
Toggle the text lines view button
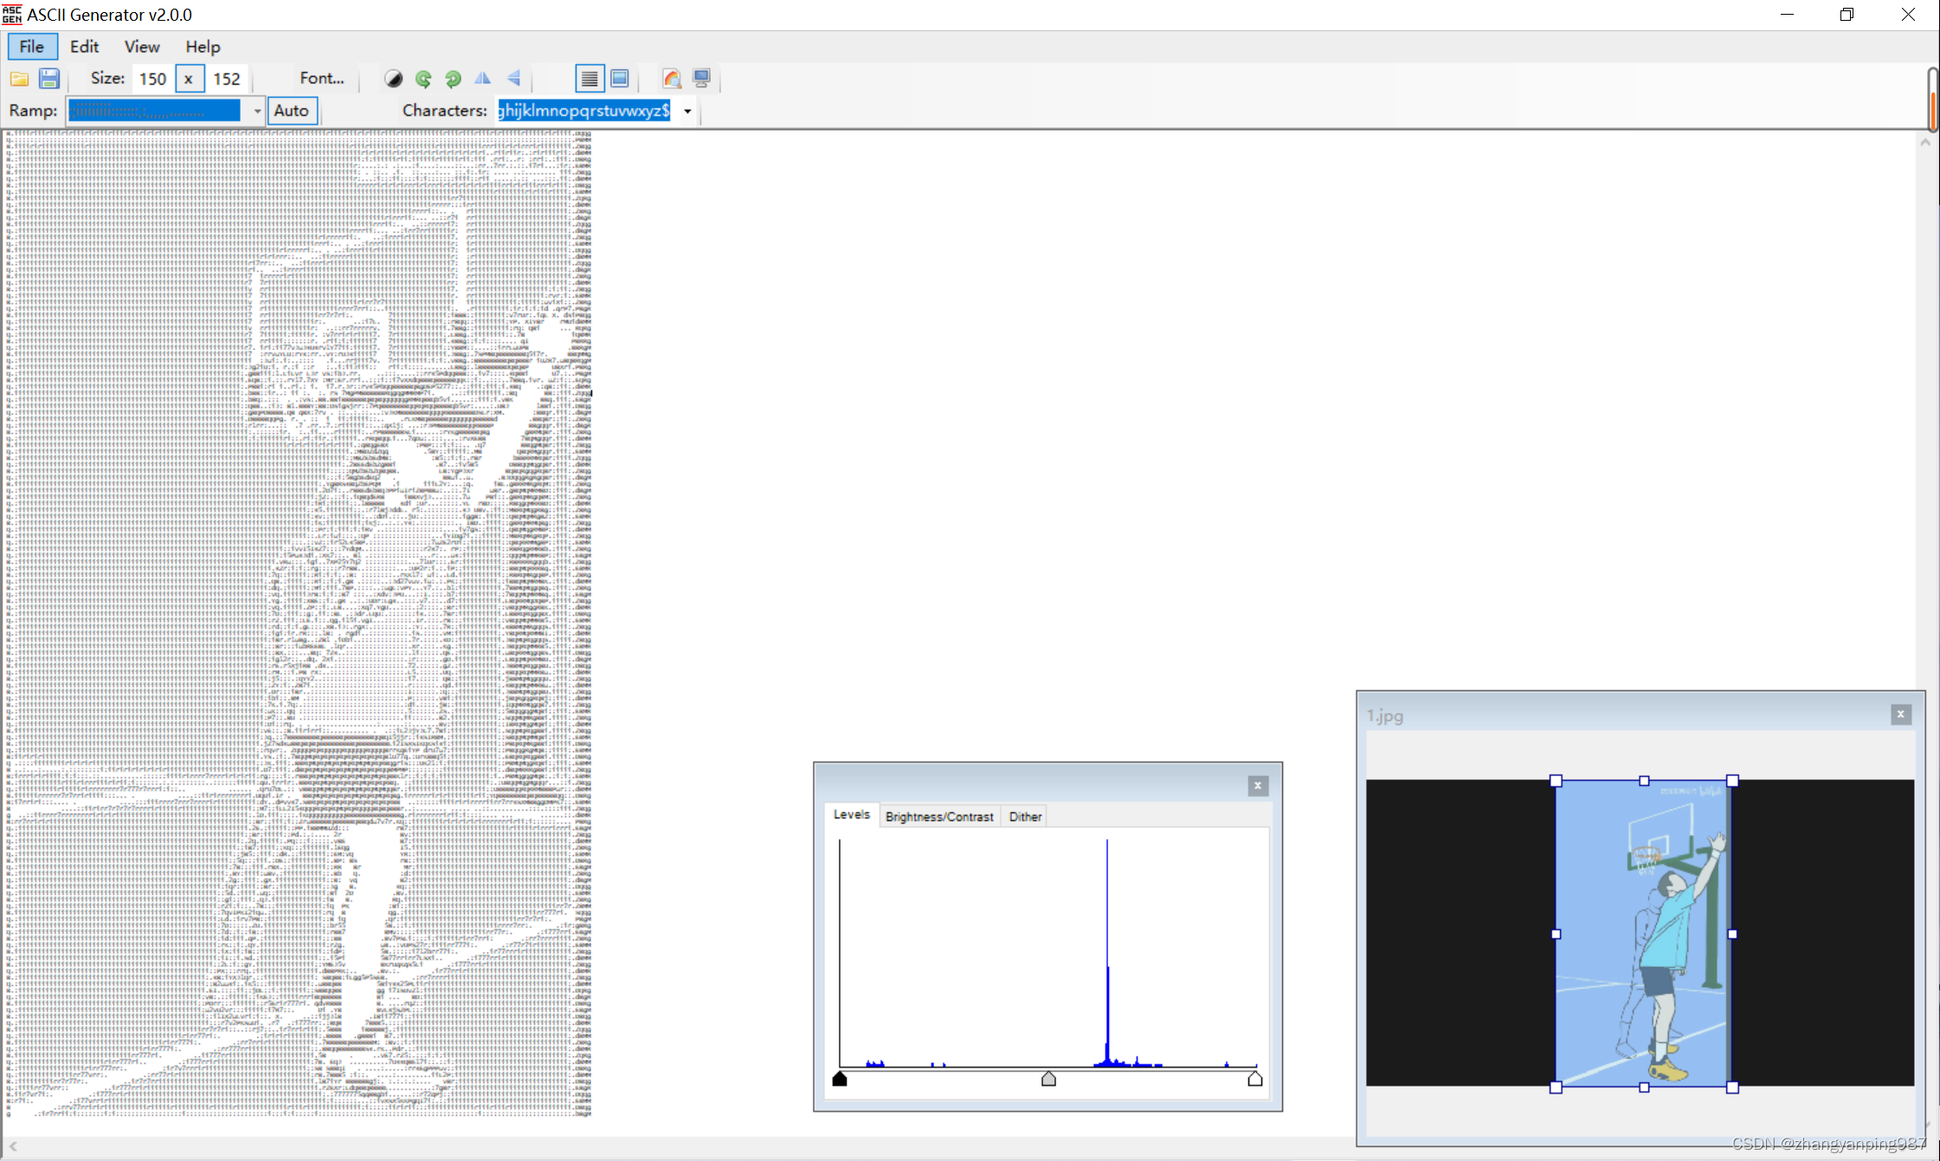tap(590, 79)
